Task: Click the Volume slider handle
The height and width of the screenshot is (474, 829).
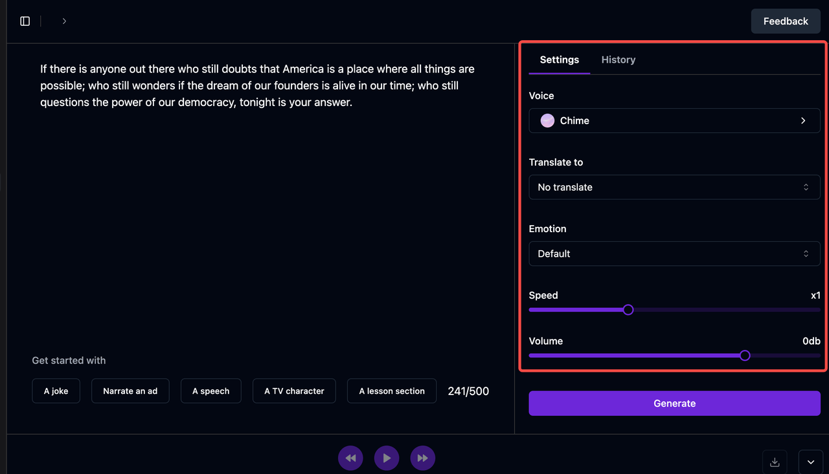Action: click(745, 356)
